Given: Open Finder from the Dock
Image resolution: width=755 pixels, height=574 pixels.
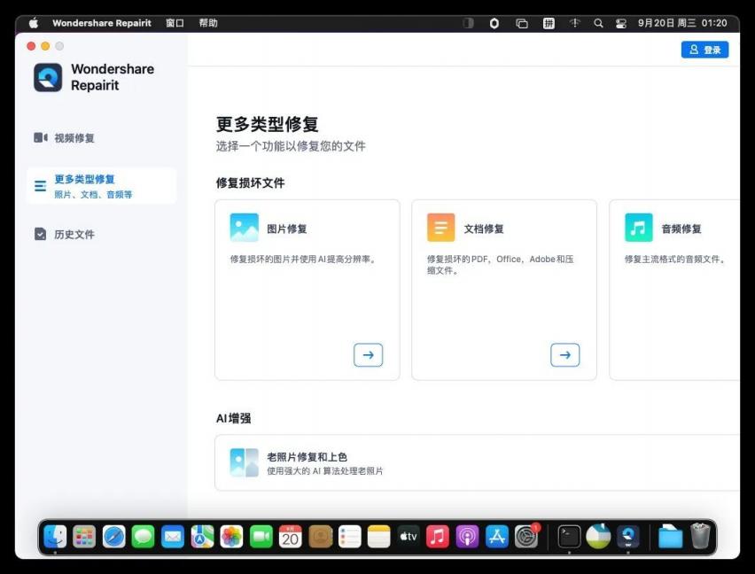Looking at the screenshot, I should click(55, 536).
